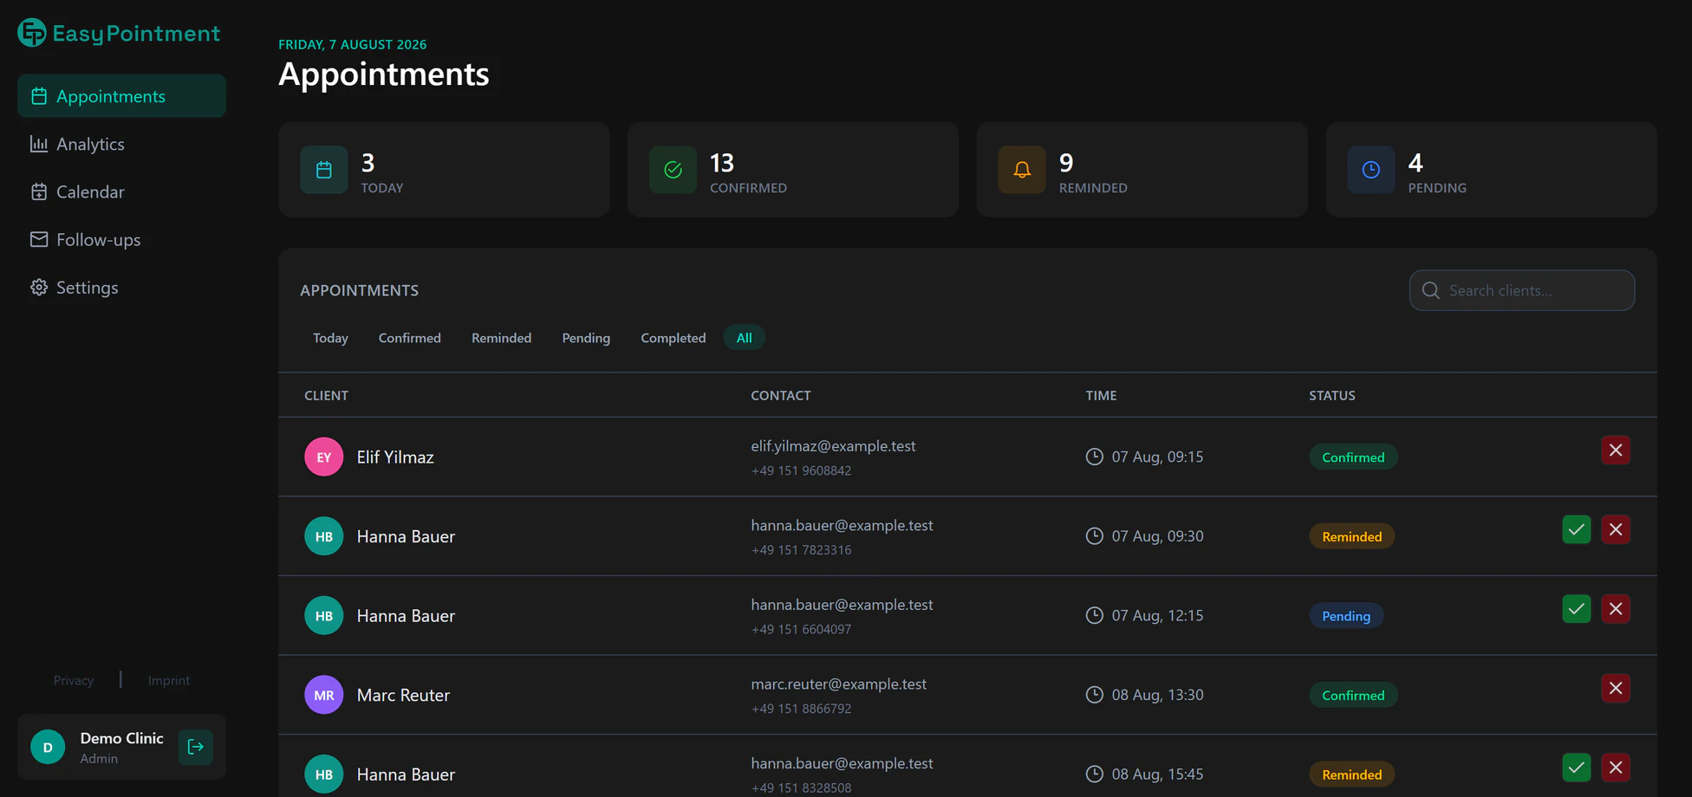The height and width of the screenshot is (797, 1692).
Task: Open the Imprint link
Action: click(169, 680)
